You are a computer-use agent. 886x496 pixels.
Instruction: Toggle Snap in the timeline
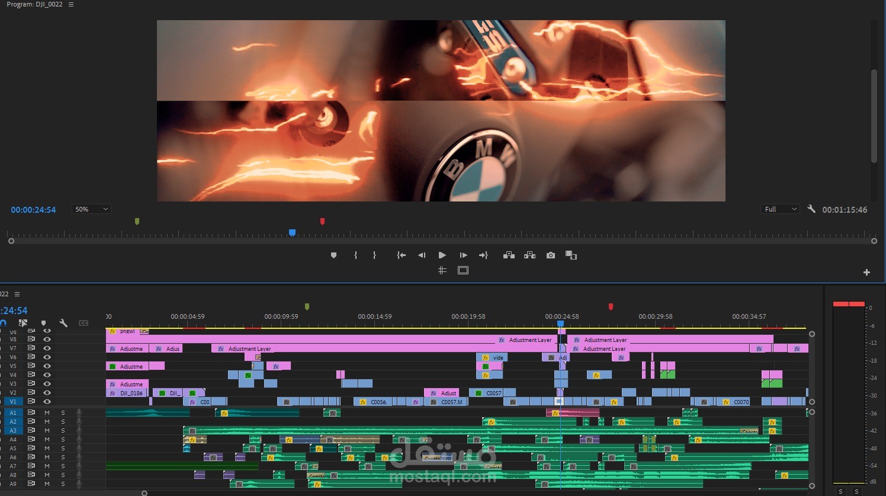pyautogui.click(x=3, y=323)
